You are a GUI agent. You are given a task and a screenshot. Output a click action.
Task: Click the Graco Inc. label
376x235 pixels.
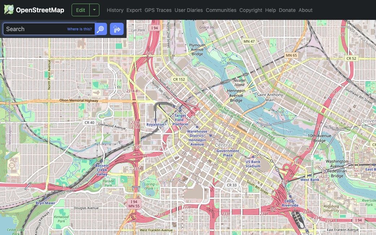[x=207, y=27]
